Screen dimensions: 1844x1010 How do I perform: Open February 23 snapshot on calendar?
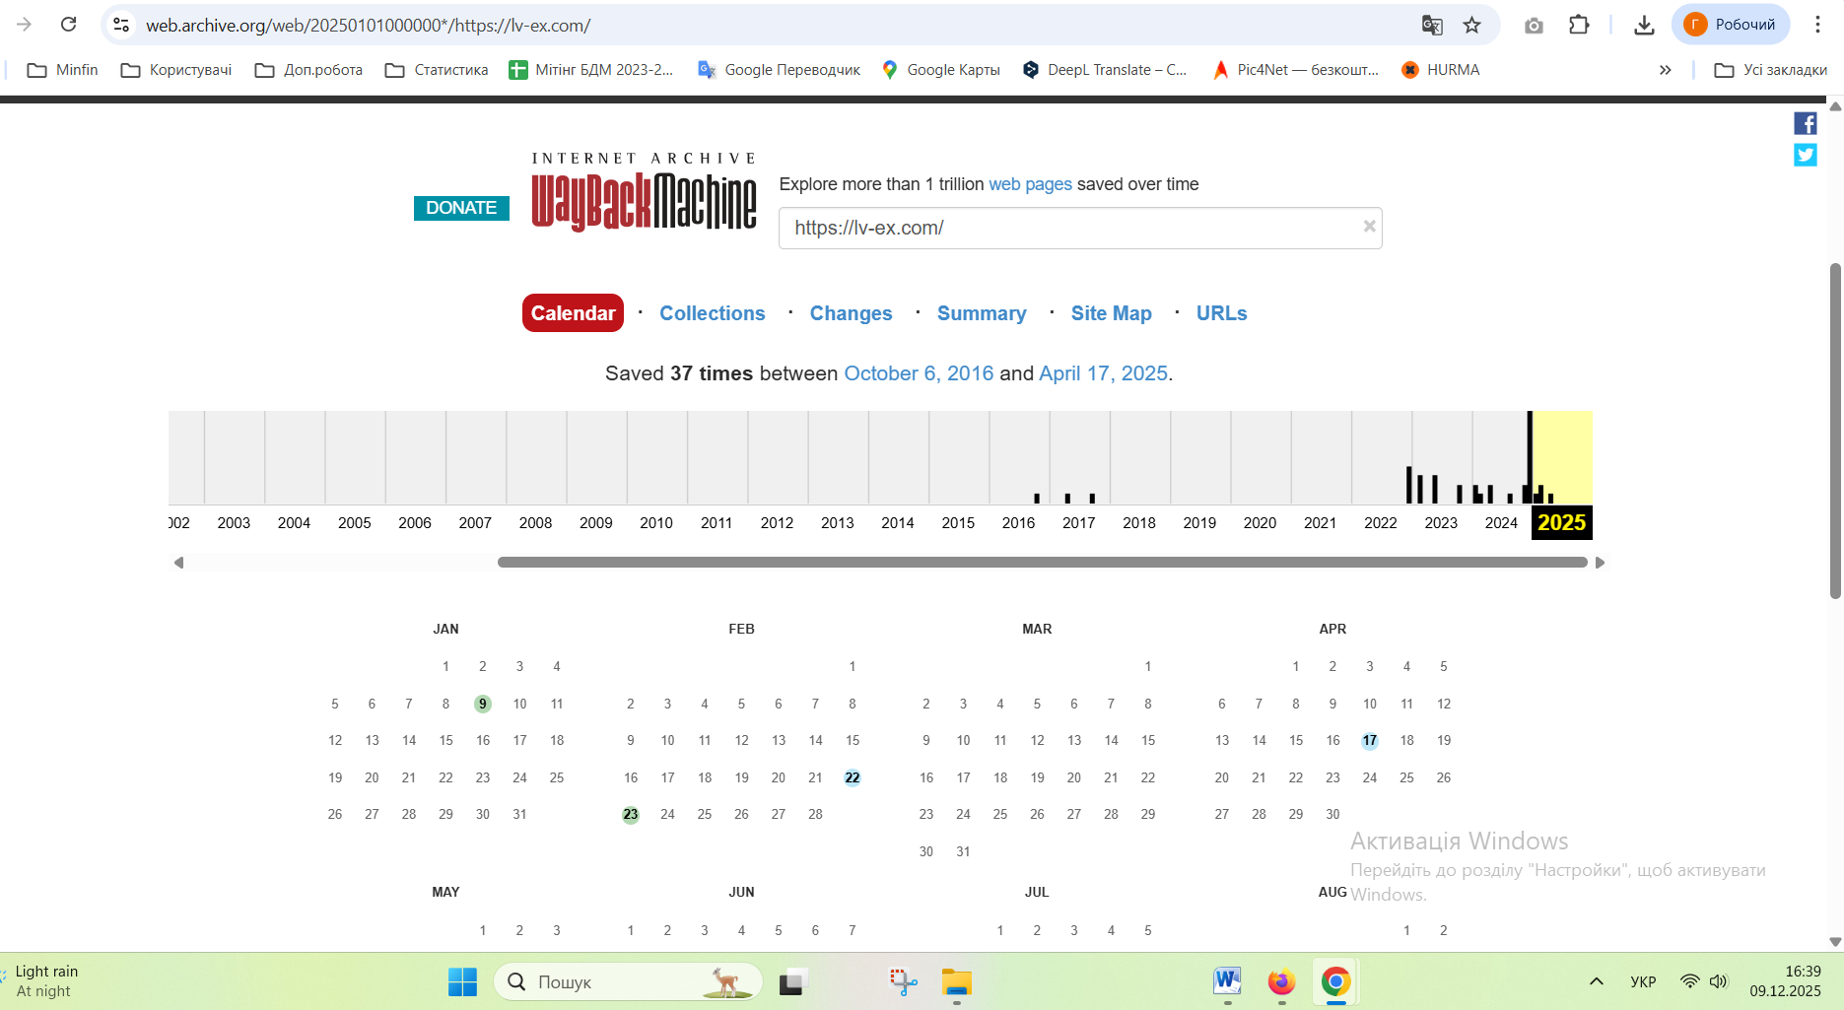click(631, 815)
